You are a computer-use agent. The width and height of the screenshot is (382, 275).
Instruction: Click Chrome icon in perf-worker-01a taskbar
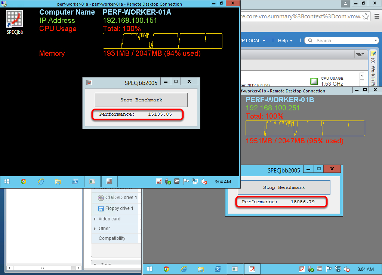pyautogui.click(x=24, y=181)
